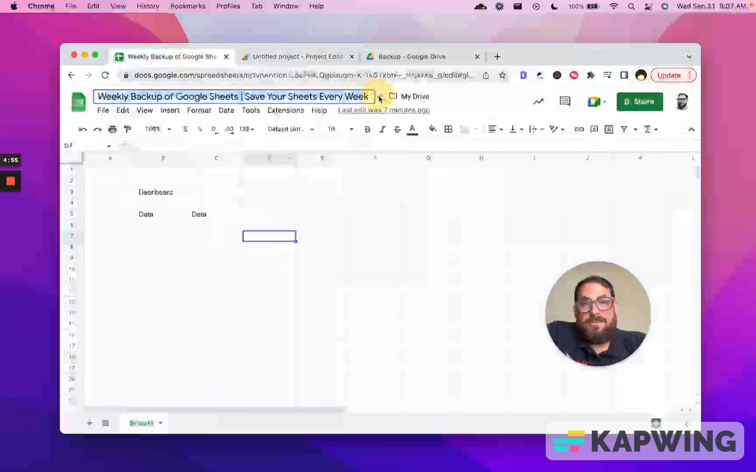Stop the screen recording red square
Viewport: 756px width, 472px height.
coord(10,181)
